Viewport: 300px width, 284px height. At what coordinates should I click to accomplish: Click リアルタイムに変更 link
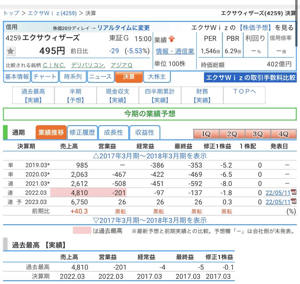coord(124,28)
